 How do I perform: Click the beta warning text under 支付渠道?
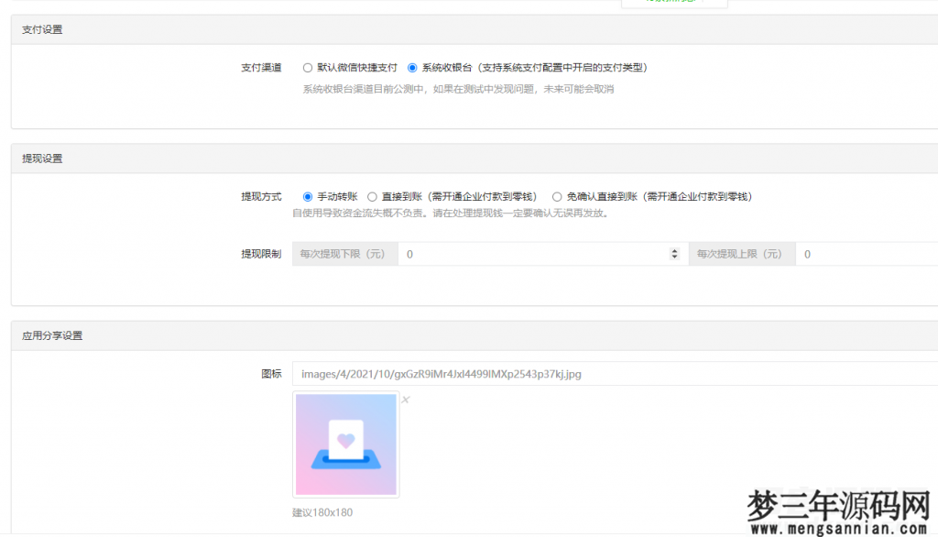[x=458, y=89]
